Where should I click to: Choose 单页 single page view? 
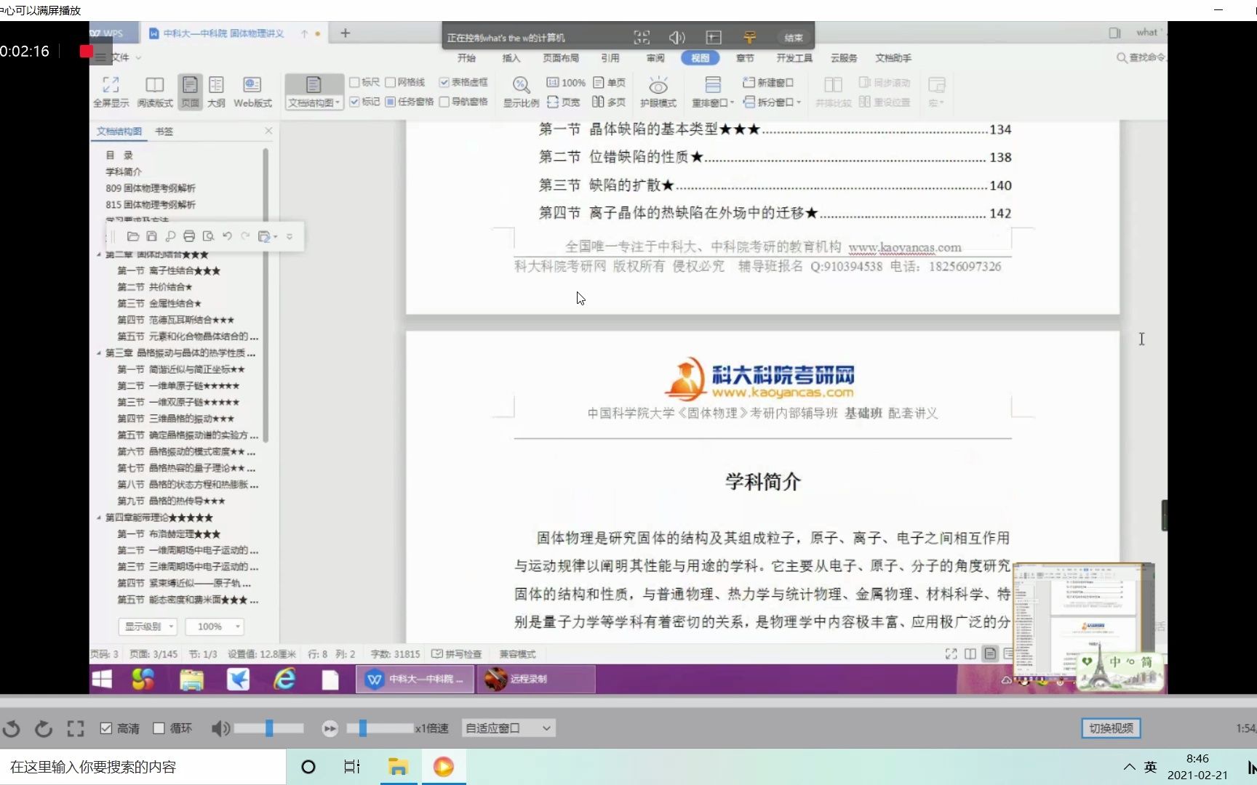[610, 82]
